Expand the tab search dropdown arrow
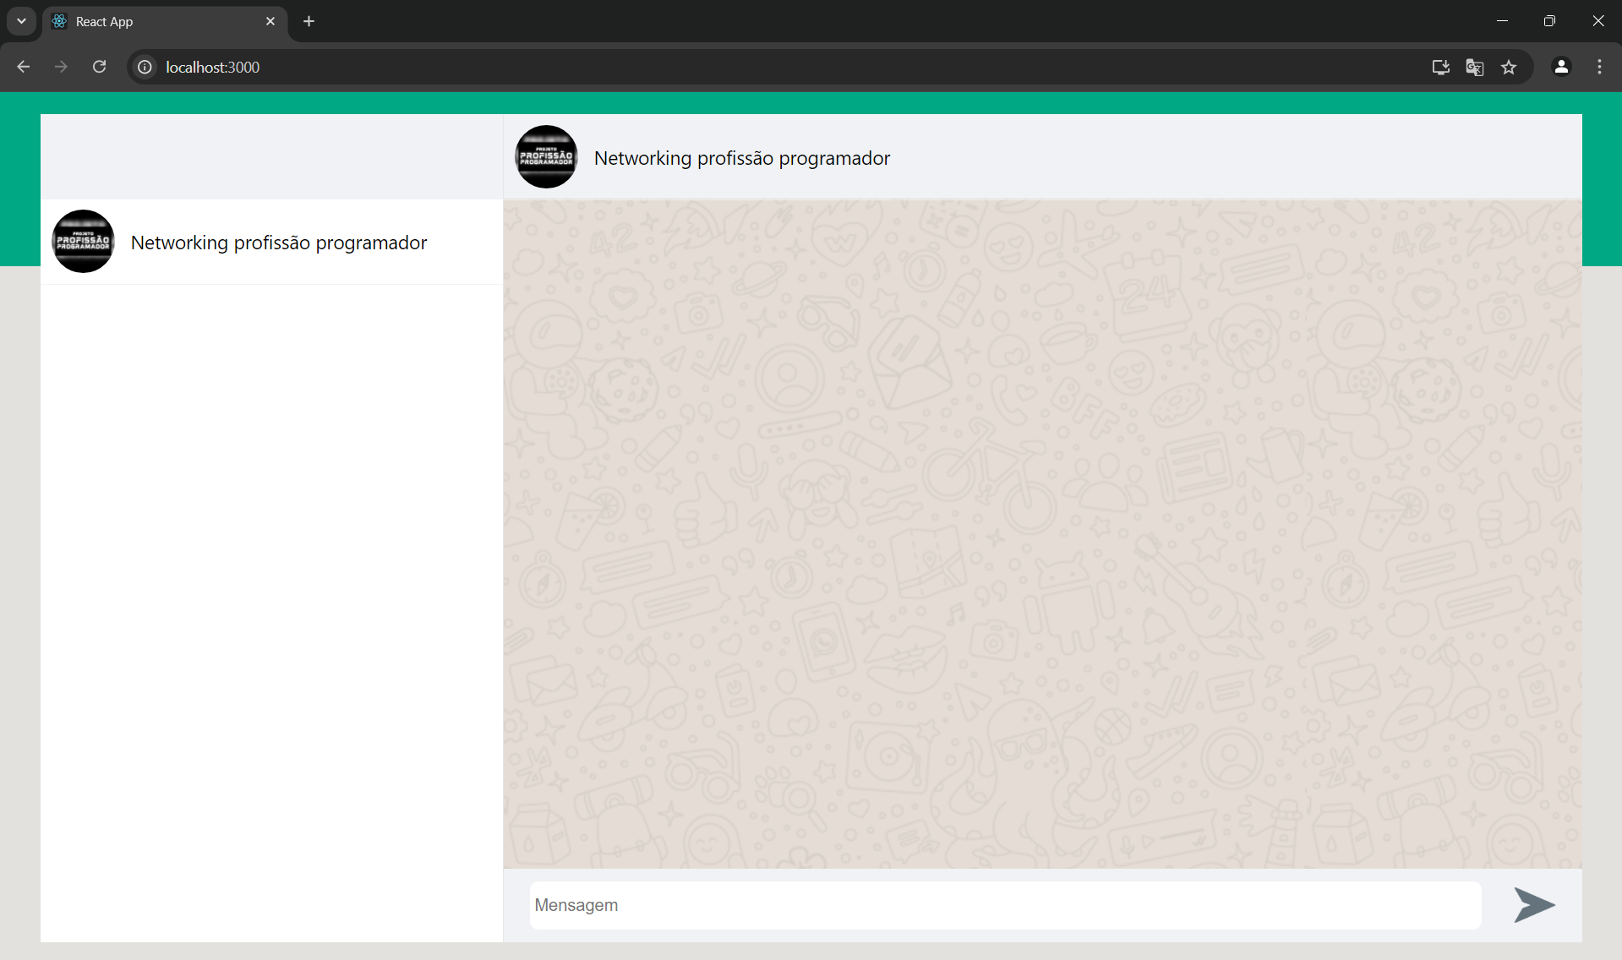Screen dimensions: 1622x960 coord(21,21)
